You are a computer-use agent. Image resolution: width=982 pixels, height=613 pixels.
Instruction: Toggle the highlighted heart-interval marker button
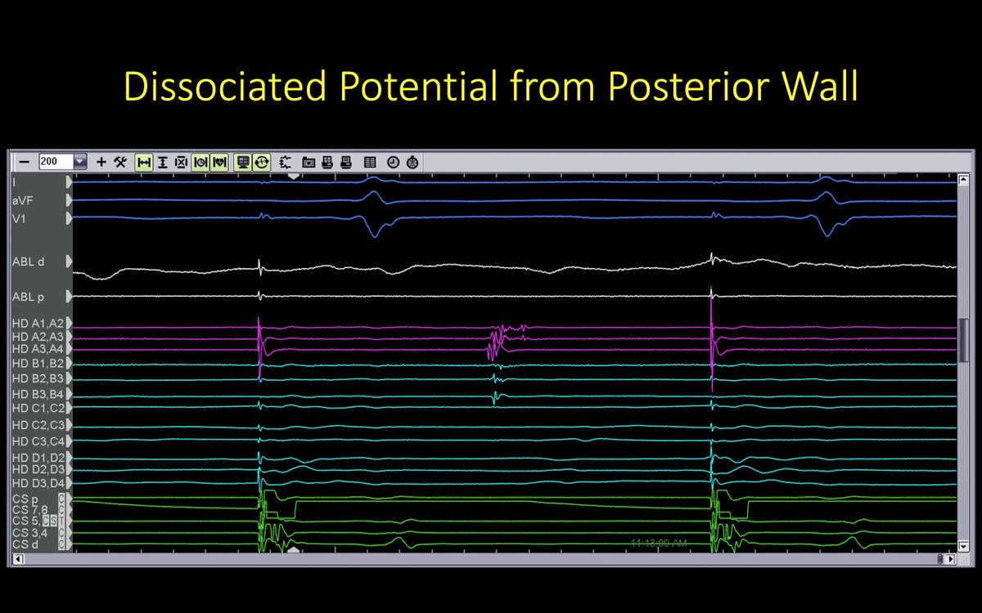[x=218, y=162]
